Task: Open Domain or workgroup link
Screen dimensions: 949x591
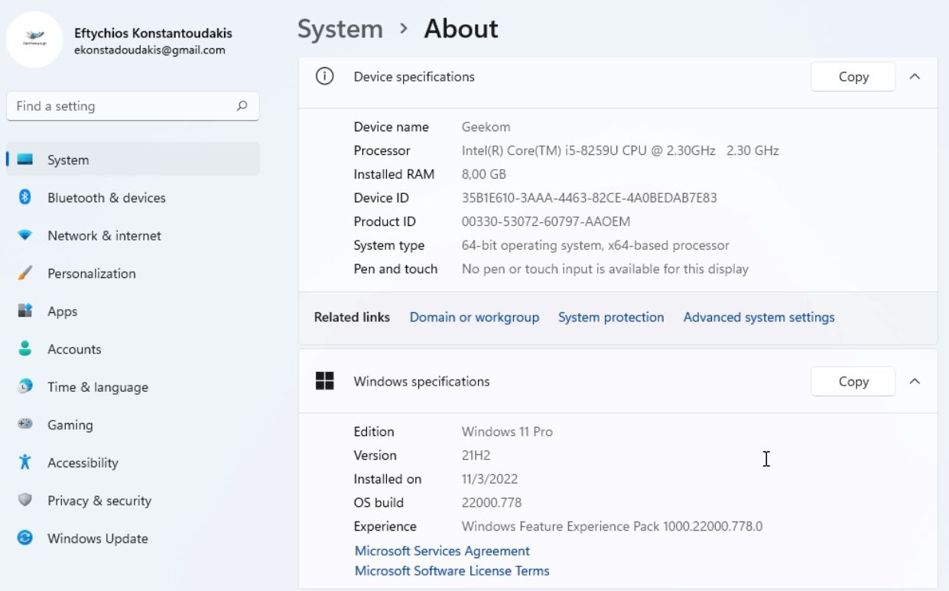Action: pos(474,317)
